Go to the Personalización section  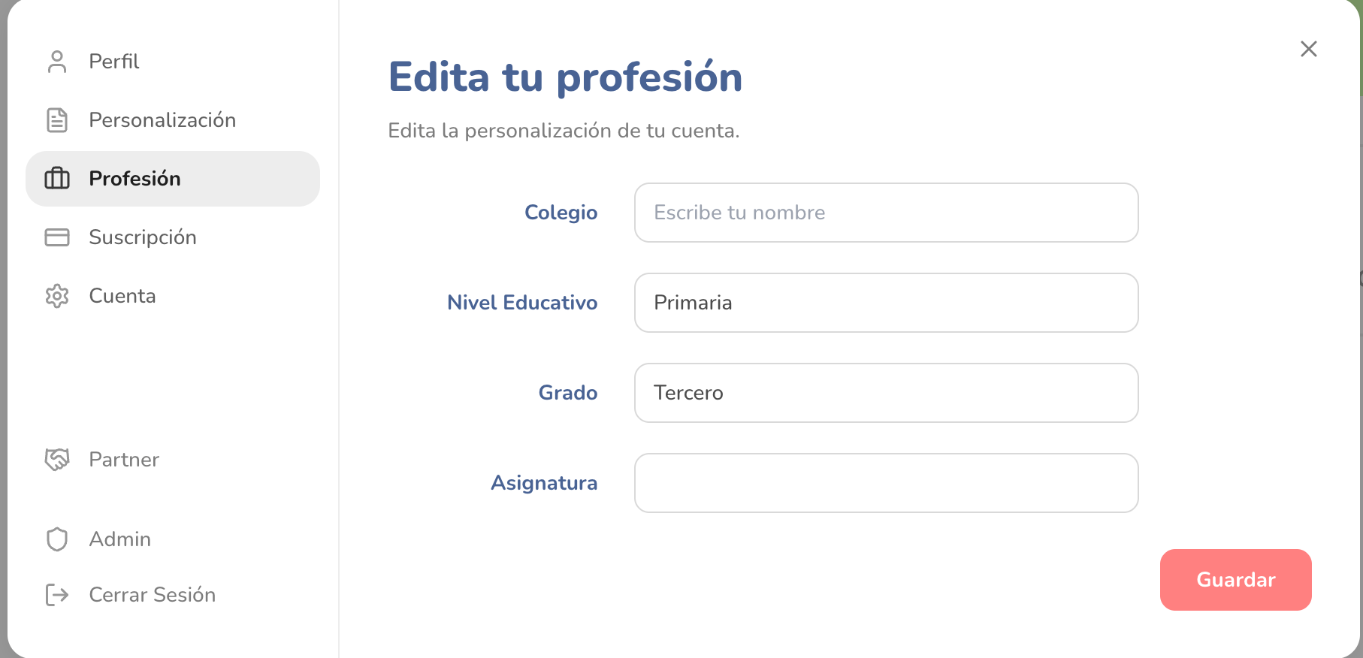tap(162, 120)
